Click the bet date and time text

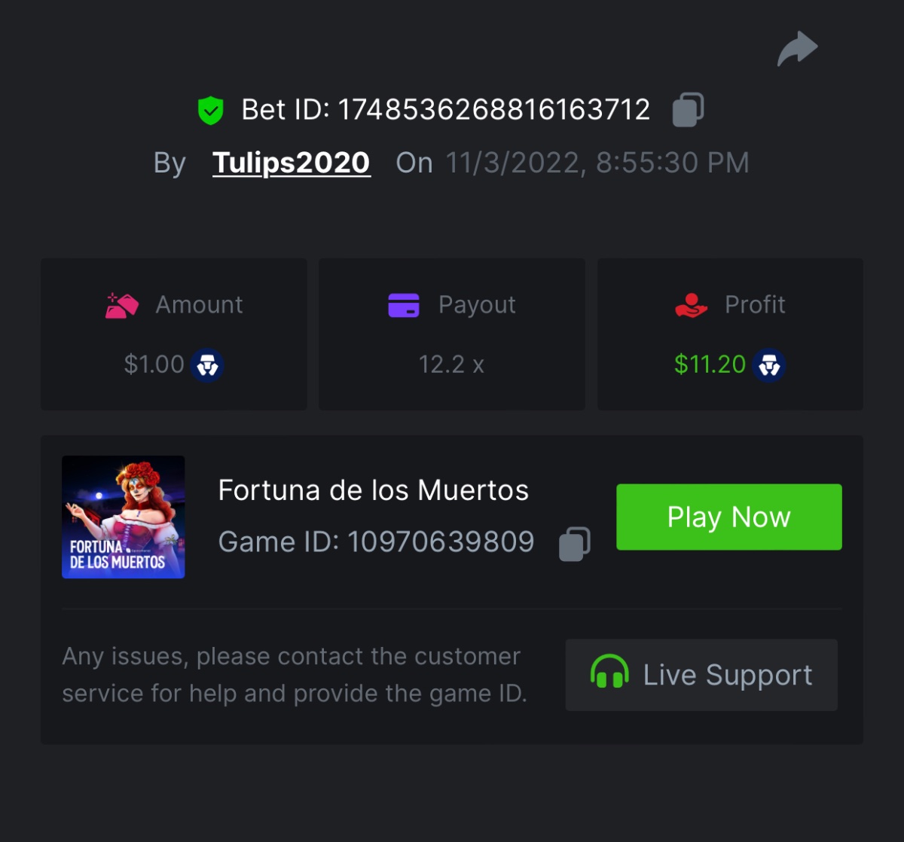(x=597, y=163)
